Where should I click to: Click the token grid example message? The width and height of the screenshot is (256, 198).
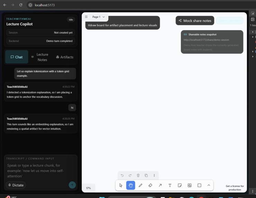45,74
